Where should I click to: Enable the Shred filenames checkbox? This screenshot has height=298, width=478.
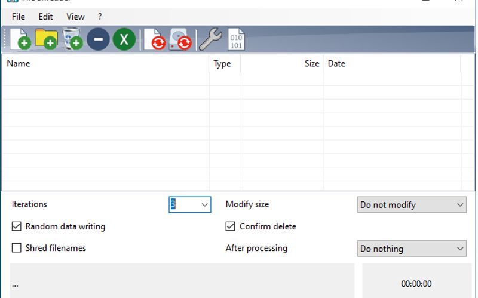pos(17,248)
